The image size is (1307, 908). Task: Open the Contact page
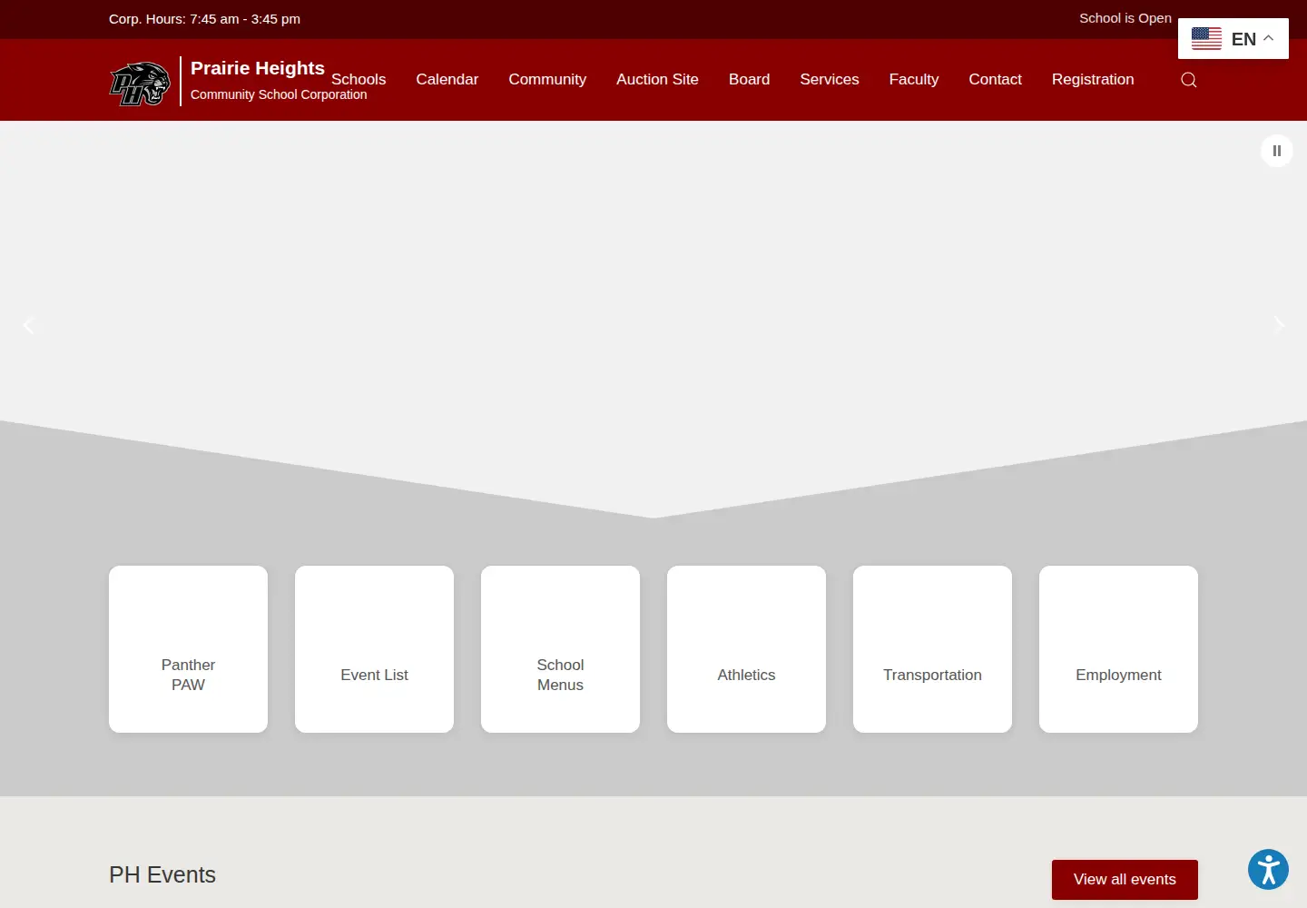tap(995, 80)
